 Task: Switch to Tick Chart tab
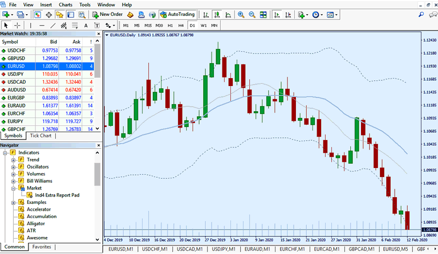click(x=41, y=136)
